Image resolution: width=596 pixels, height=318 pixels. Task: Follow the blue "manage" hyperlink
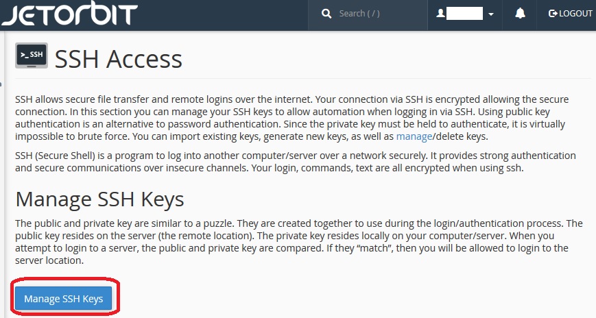pyautogui.click(x=414, y=136)
